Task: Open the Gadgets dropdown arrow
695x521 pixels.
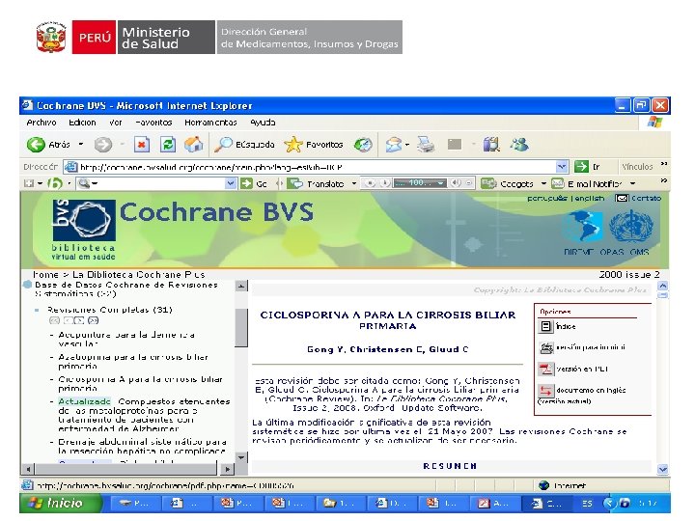Action: (x=543, y=183)
